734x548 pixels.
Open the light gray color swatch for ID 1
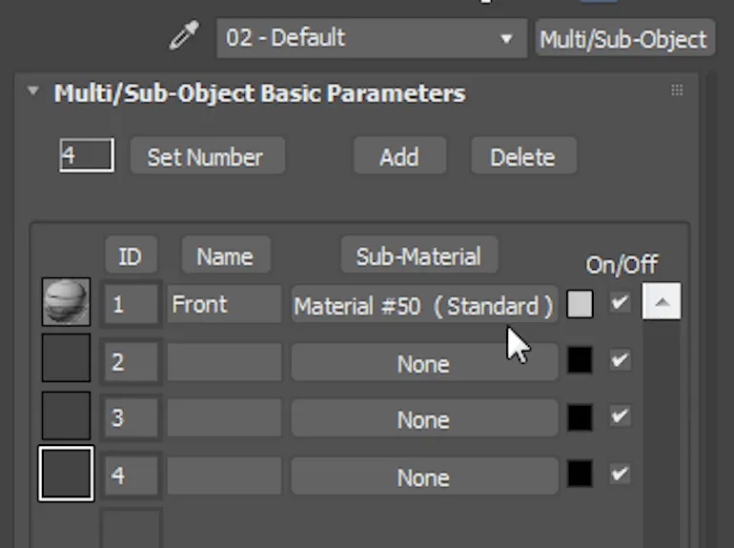580,304
